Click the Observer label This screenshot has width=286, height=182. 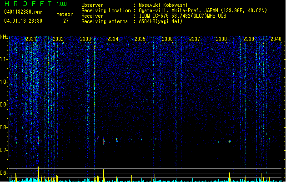92,5
